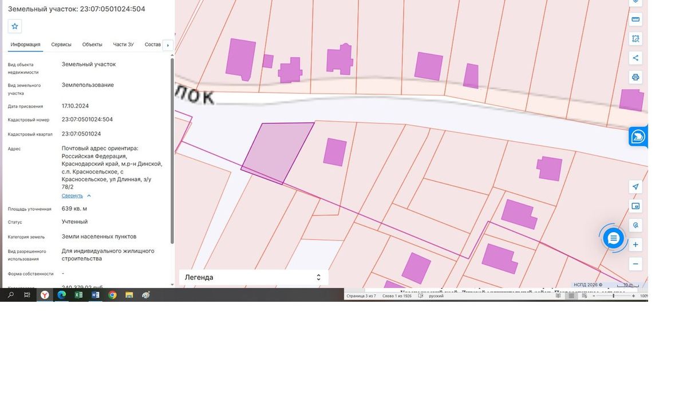Open Word from taskbar

[x=96, y=295]
